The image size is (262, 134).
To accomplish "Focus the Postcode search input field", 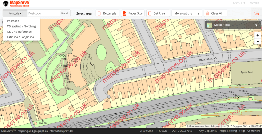I will tap(43, 13).
